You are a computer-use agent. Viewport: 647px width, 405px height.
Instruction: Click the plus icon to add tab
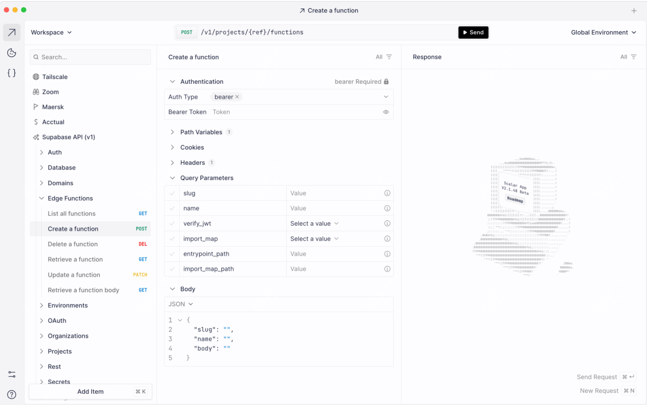[634, 11]
